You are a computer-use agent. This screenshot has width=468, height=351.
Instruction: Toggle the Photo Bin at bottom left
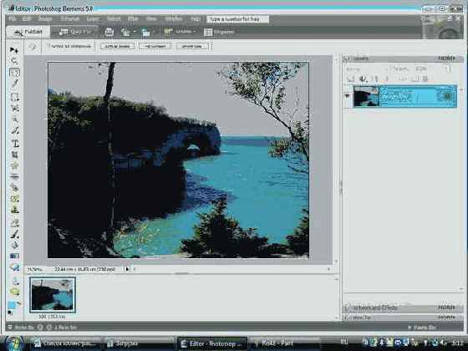pyautogui.click(x=21, y=328)
